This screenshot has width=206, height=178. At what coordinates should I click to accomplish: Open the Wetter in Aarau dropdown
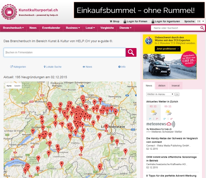(160, 94)
